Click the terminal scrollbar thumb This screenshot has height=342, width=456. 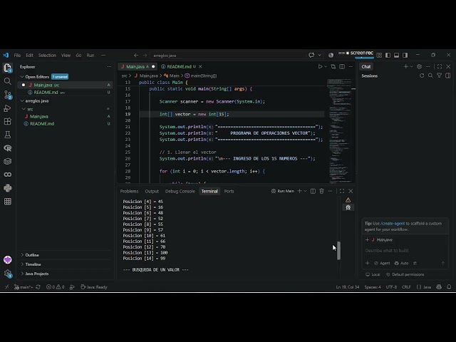(x=339, y=250)
